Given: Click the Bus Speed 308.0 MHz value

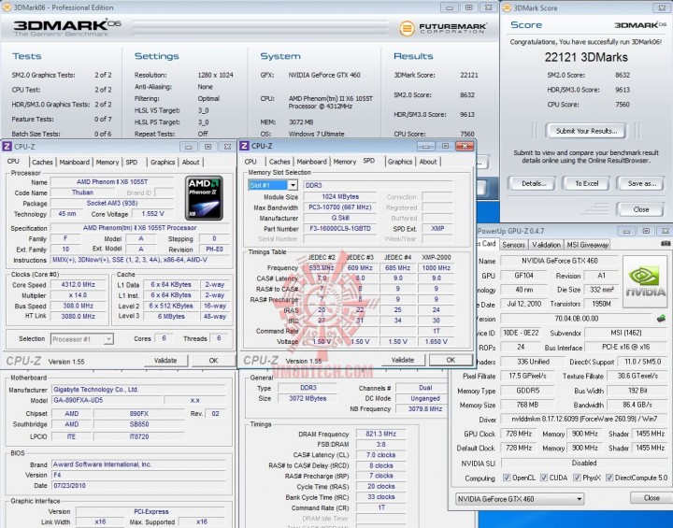Looking at the screenshot, I should (x=78, y=306).
